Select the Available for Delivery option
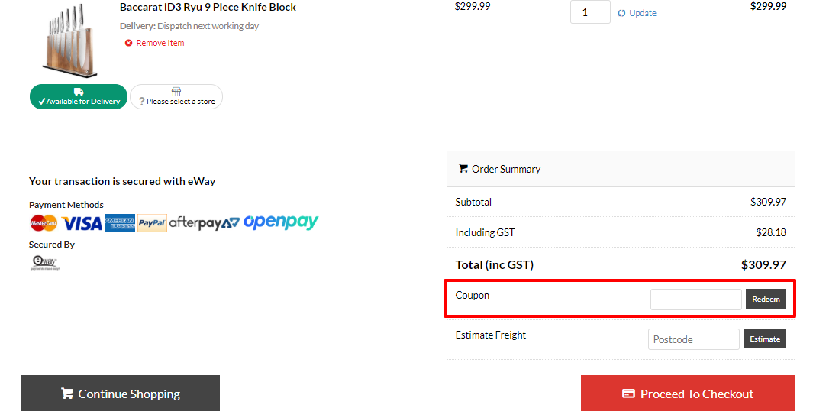 coord(79,97)
